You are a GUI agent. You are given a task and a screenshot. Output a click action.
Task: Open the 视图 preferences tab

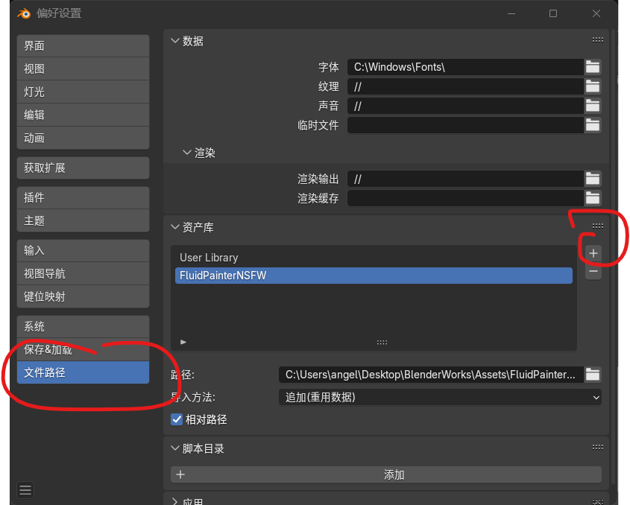pos(84,69)
